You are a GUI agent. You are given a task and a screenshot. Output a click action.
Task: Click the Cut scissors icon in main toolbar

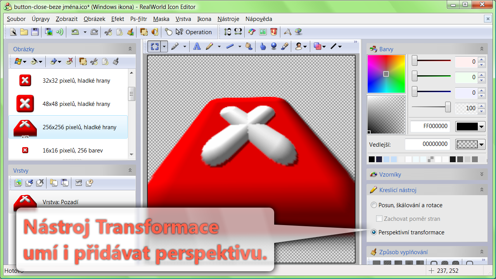pyautogui.click(x=108, y=32)
